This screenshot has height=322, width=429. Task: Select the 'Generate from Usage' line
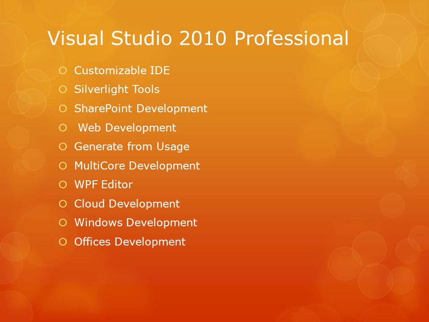(132, 147)
